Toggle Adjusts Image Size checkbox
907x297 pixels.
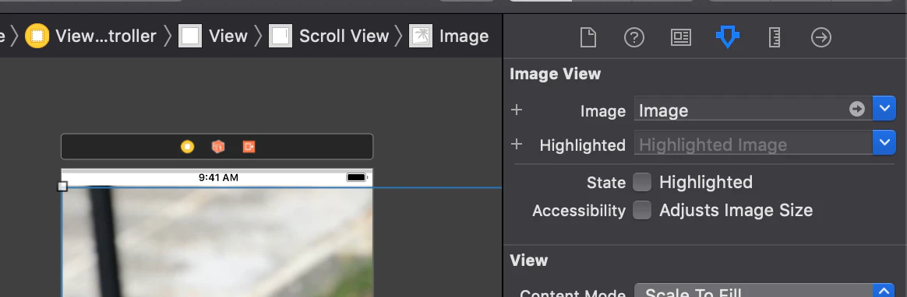tap(642, 210)
